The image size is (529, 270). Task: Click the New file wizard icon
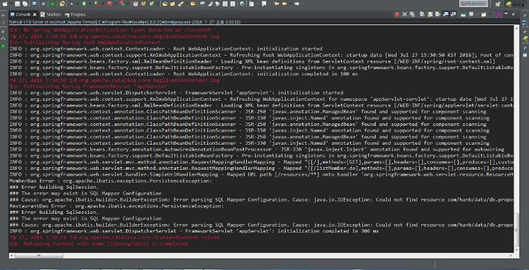pyautogui.click(x=4, y=4)
